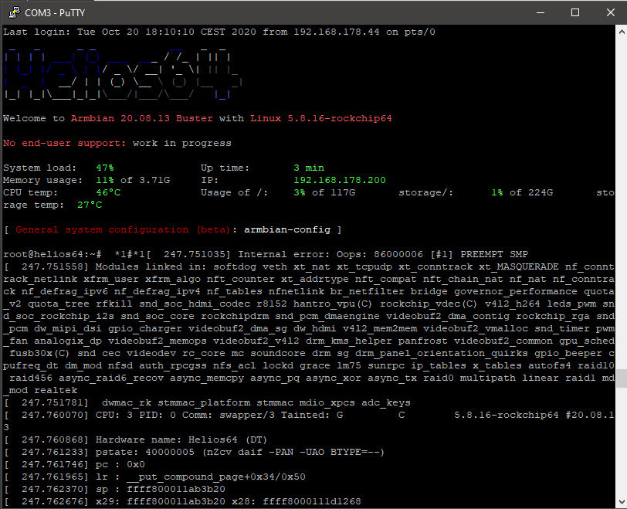Click the "Last login:" text

37,32
